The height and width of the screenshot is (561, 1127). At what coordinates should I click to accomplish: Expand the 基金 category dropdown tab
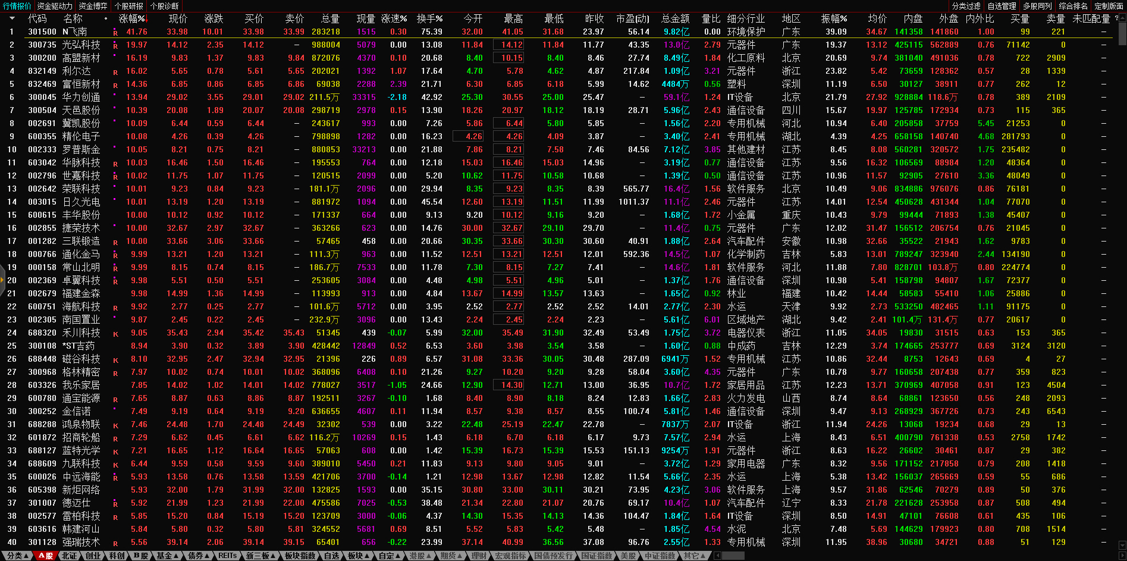(x=167, y=556)
